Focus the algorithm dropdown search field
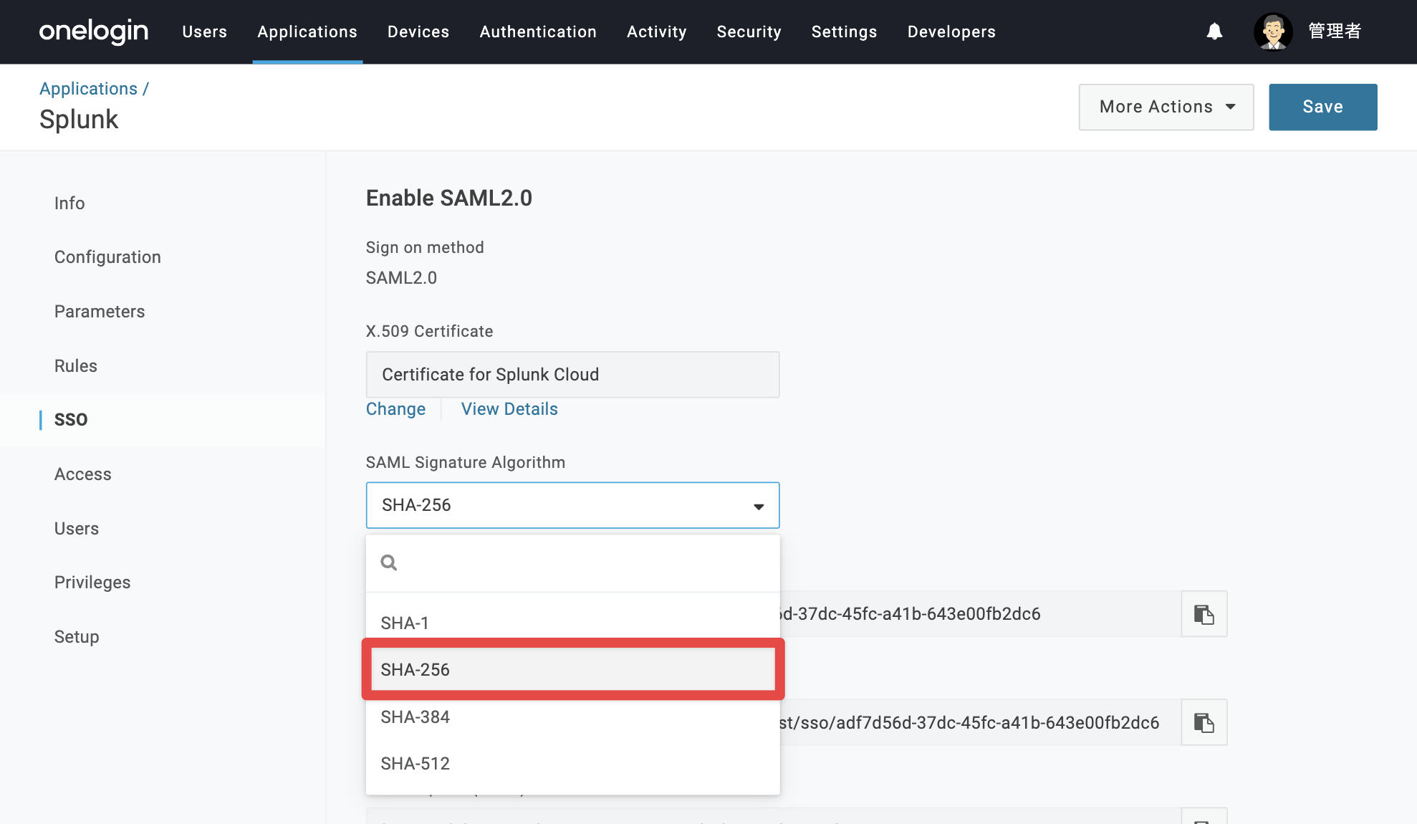The height and width of the screenshot is (824, 1417). [x=572, y=563]
